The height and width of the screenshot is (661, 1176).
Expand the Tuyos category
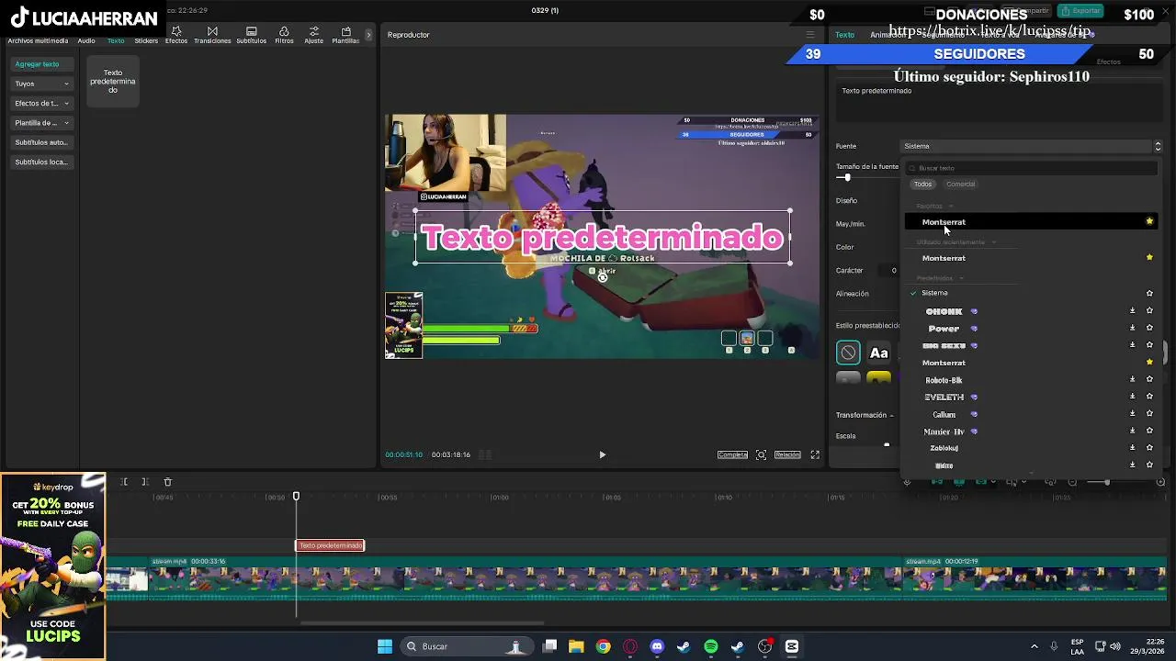pos(41,84)
